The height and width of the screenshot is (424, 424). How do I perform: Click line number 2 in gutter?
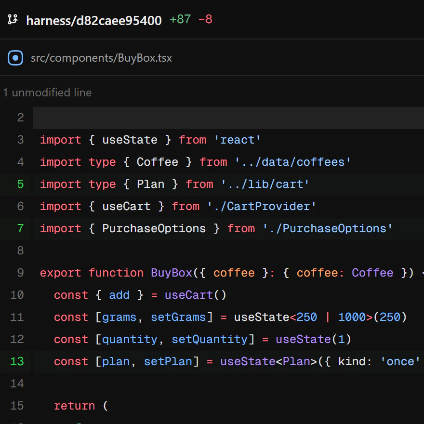(x=21, y=118)
